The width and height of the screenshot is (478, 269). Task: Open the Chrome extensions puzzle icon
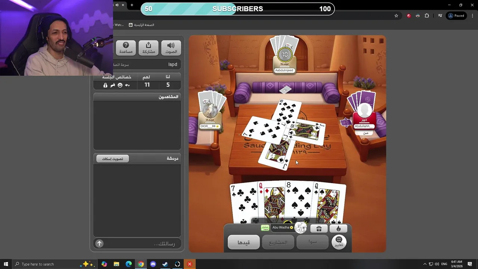pyautogui.click(x=427, y=16)
